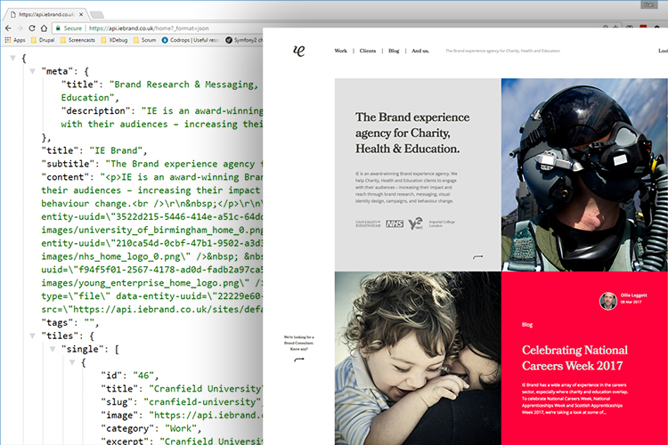
Task: Click the "Cranfield University" title value
Action: click(207, 389)
